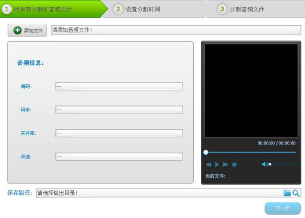Click the 码率 bitrate field
This screenshot has height=218, width=305.
(x=119, y=110)
